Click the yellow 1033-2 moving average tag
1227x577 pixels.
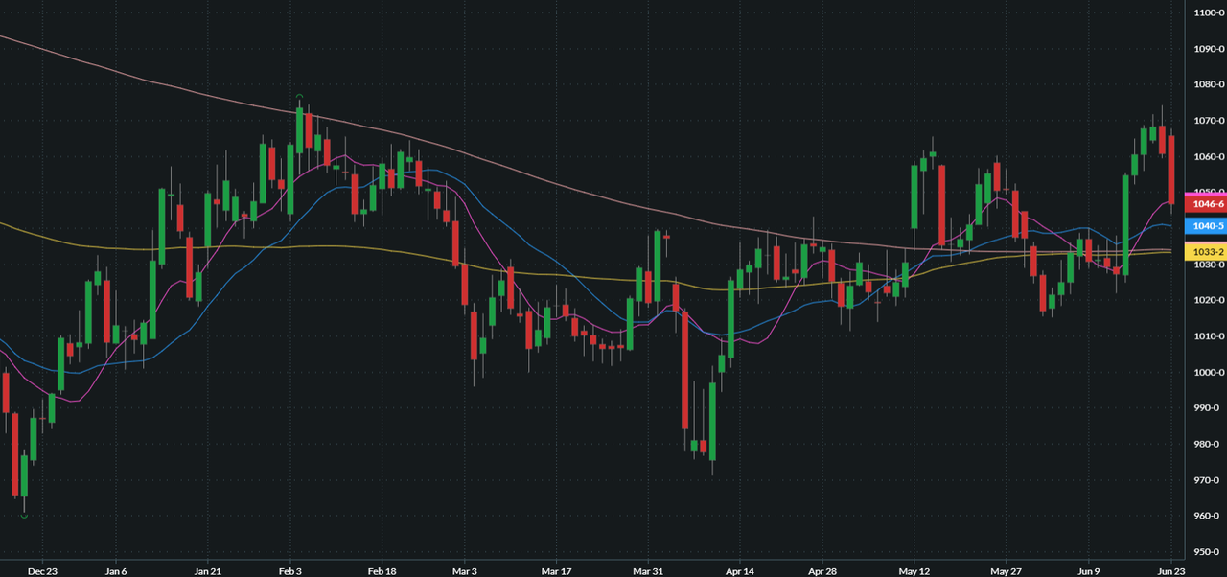(x=1206, y=251)
